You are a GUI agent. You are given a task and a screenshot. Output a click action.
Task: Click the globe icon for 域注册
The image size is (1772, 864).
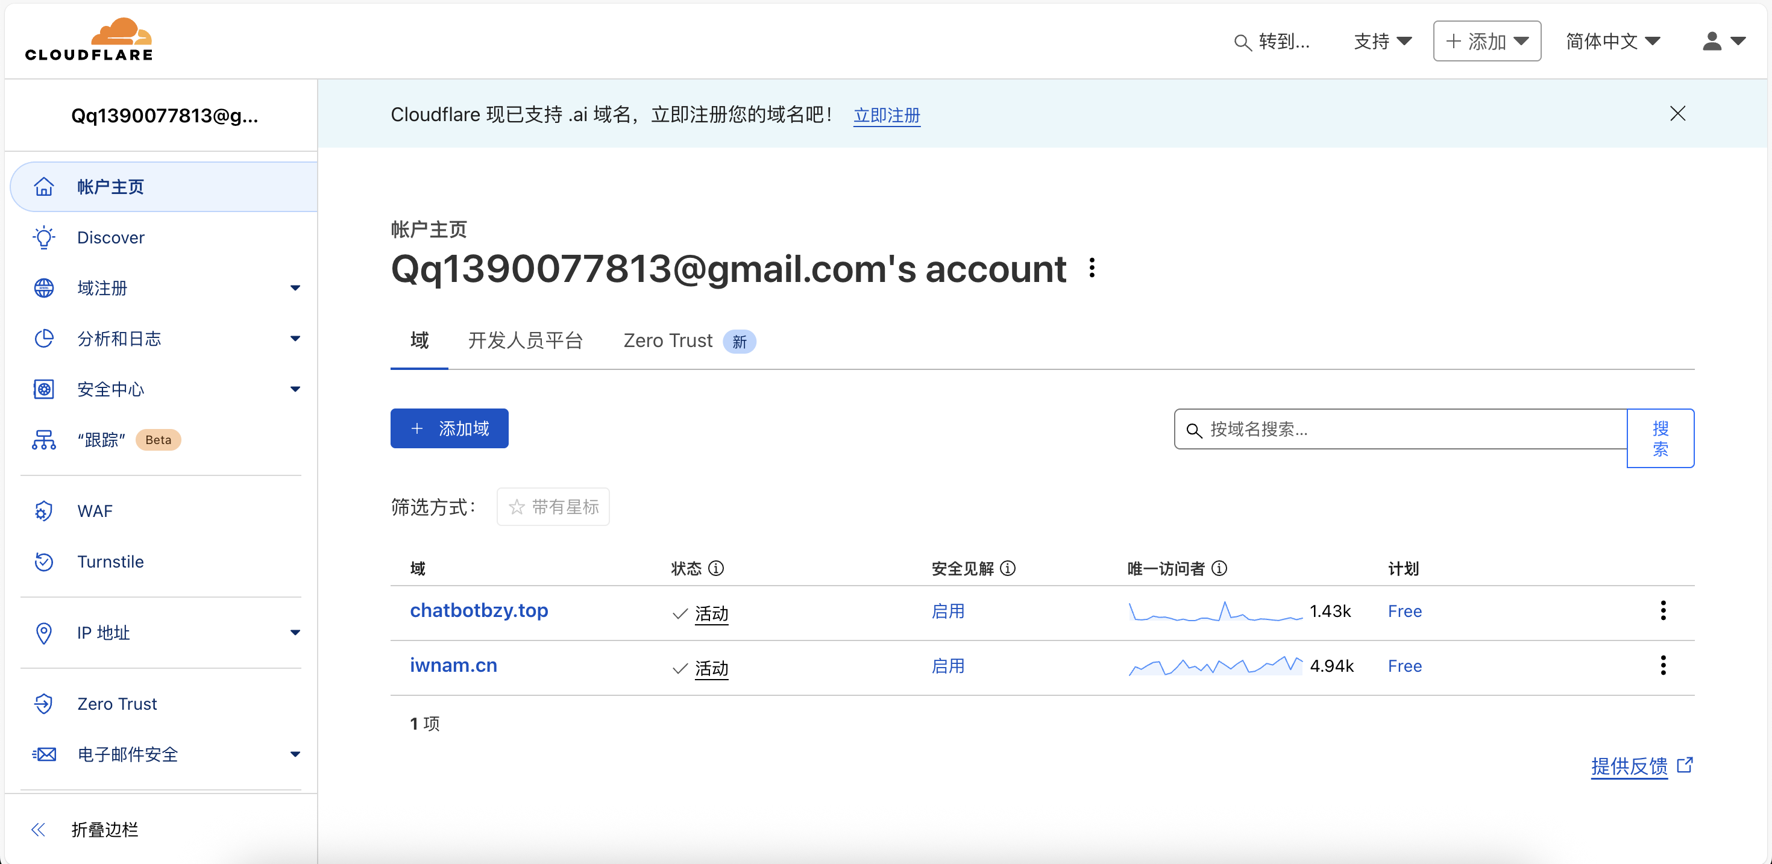(44, 287)
